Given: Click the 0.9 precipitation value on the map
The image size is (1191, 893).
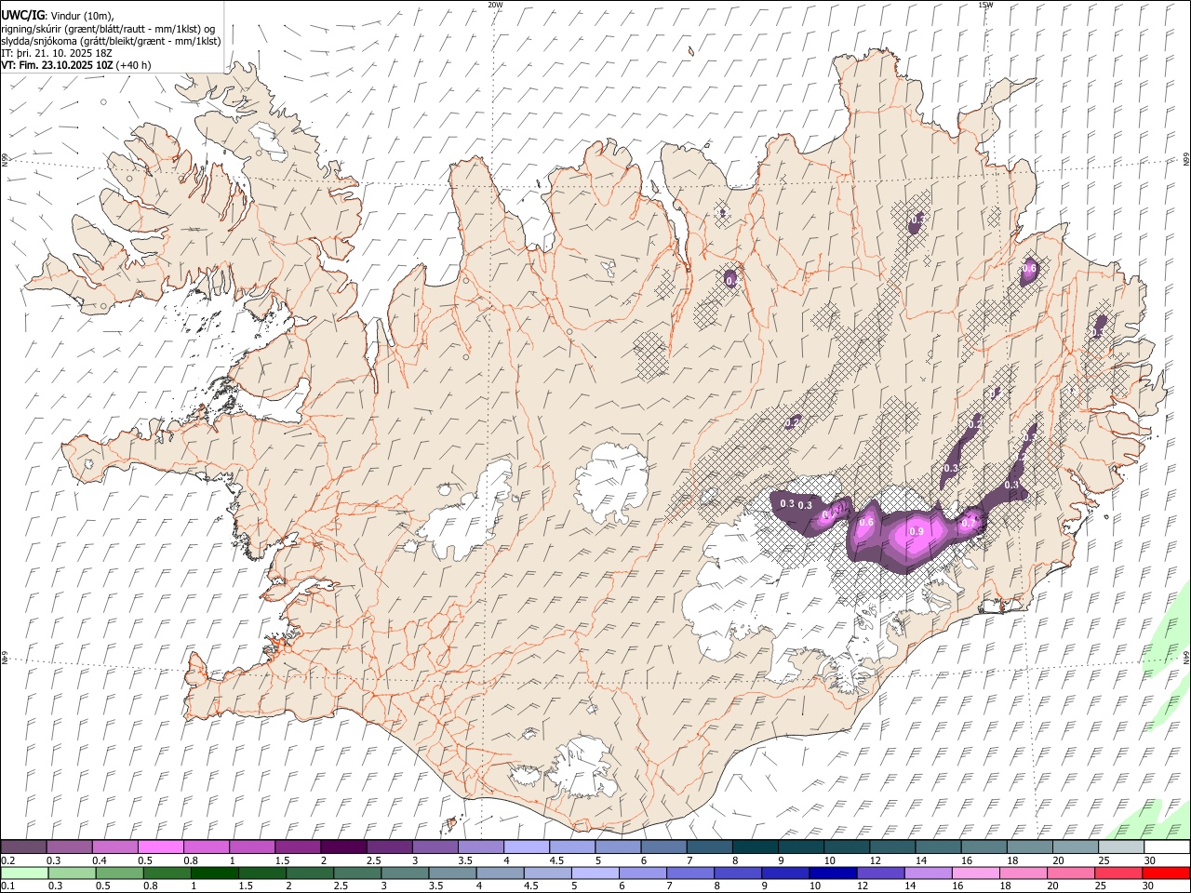Looking at the screenshot, I should coord(917,531).
